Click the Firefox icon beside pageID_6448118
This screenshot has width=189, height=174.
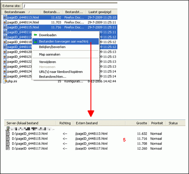5,42
